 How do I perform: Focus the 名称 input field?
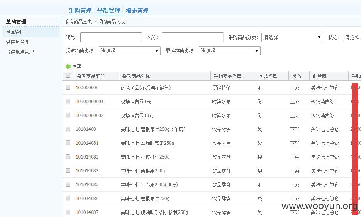click(193, 37)
